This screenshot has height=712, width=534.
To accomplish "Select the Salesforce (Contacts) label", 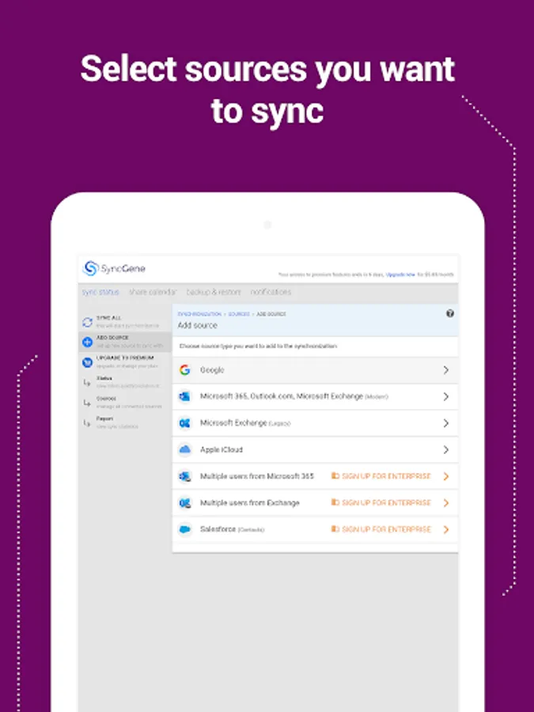I will click(232, 529).
